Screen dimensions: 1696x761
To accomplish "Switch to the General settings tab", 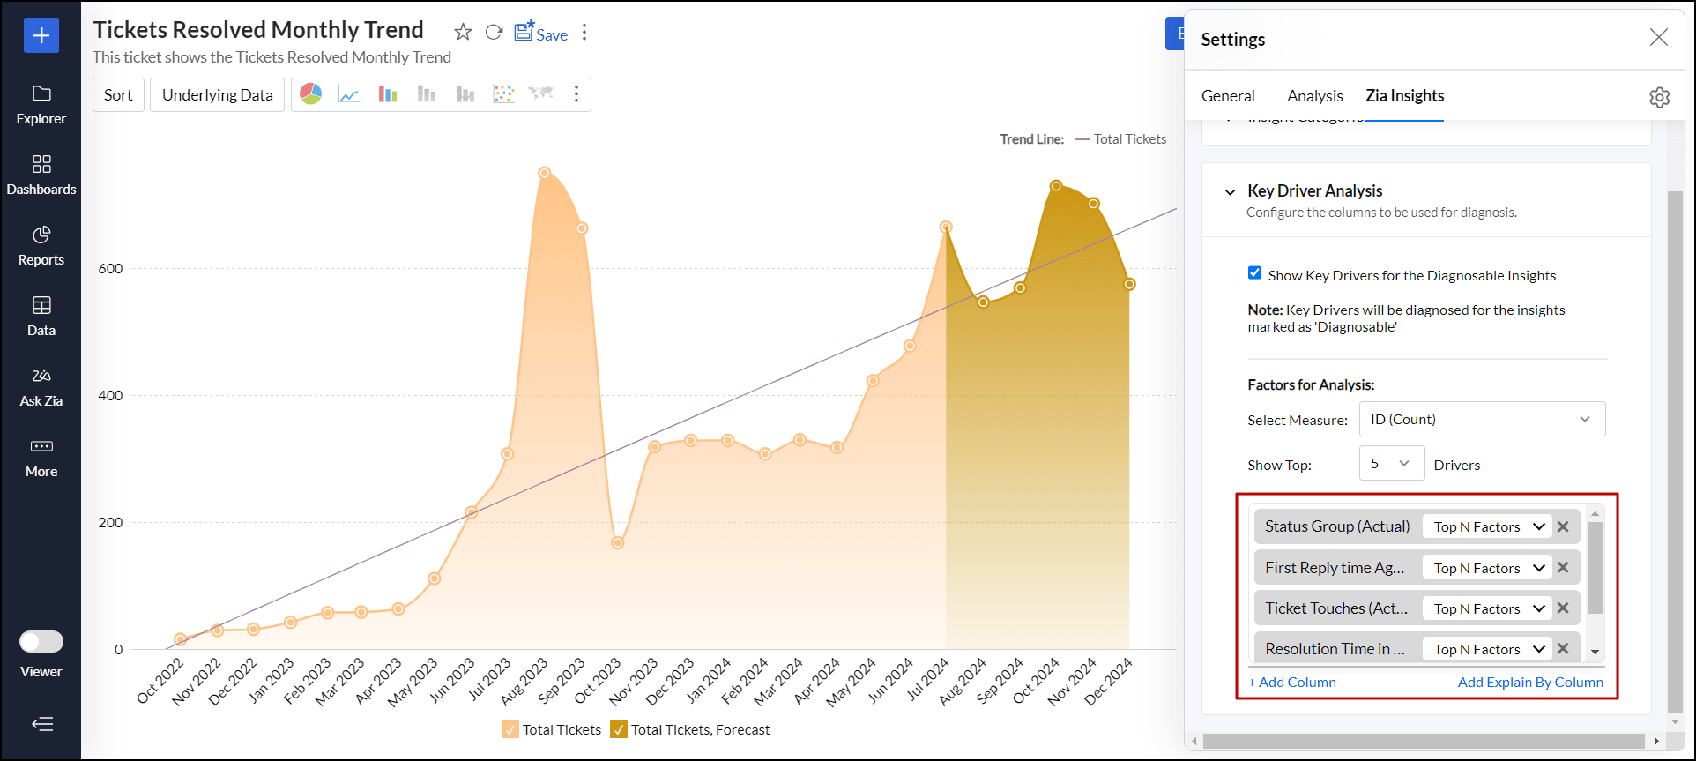I will click(x=1227, y=96).
